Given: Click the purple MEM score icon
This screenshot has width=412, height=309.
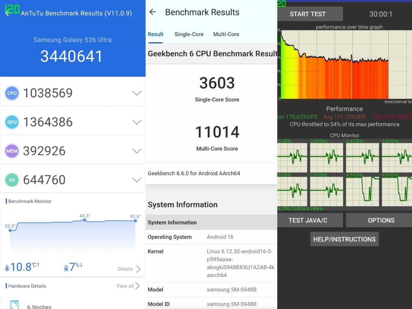Looking at the screenshot, I should pos(12,151).
